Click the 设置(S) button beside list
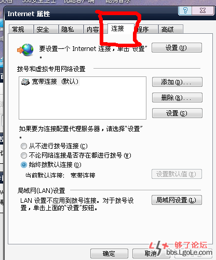216x260 pixels. [177, 113]
